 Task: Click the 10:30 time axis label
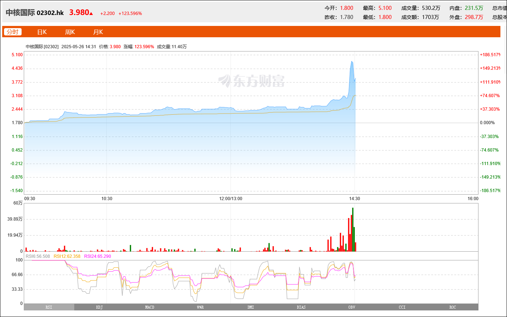[x=107, y=199]
